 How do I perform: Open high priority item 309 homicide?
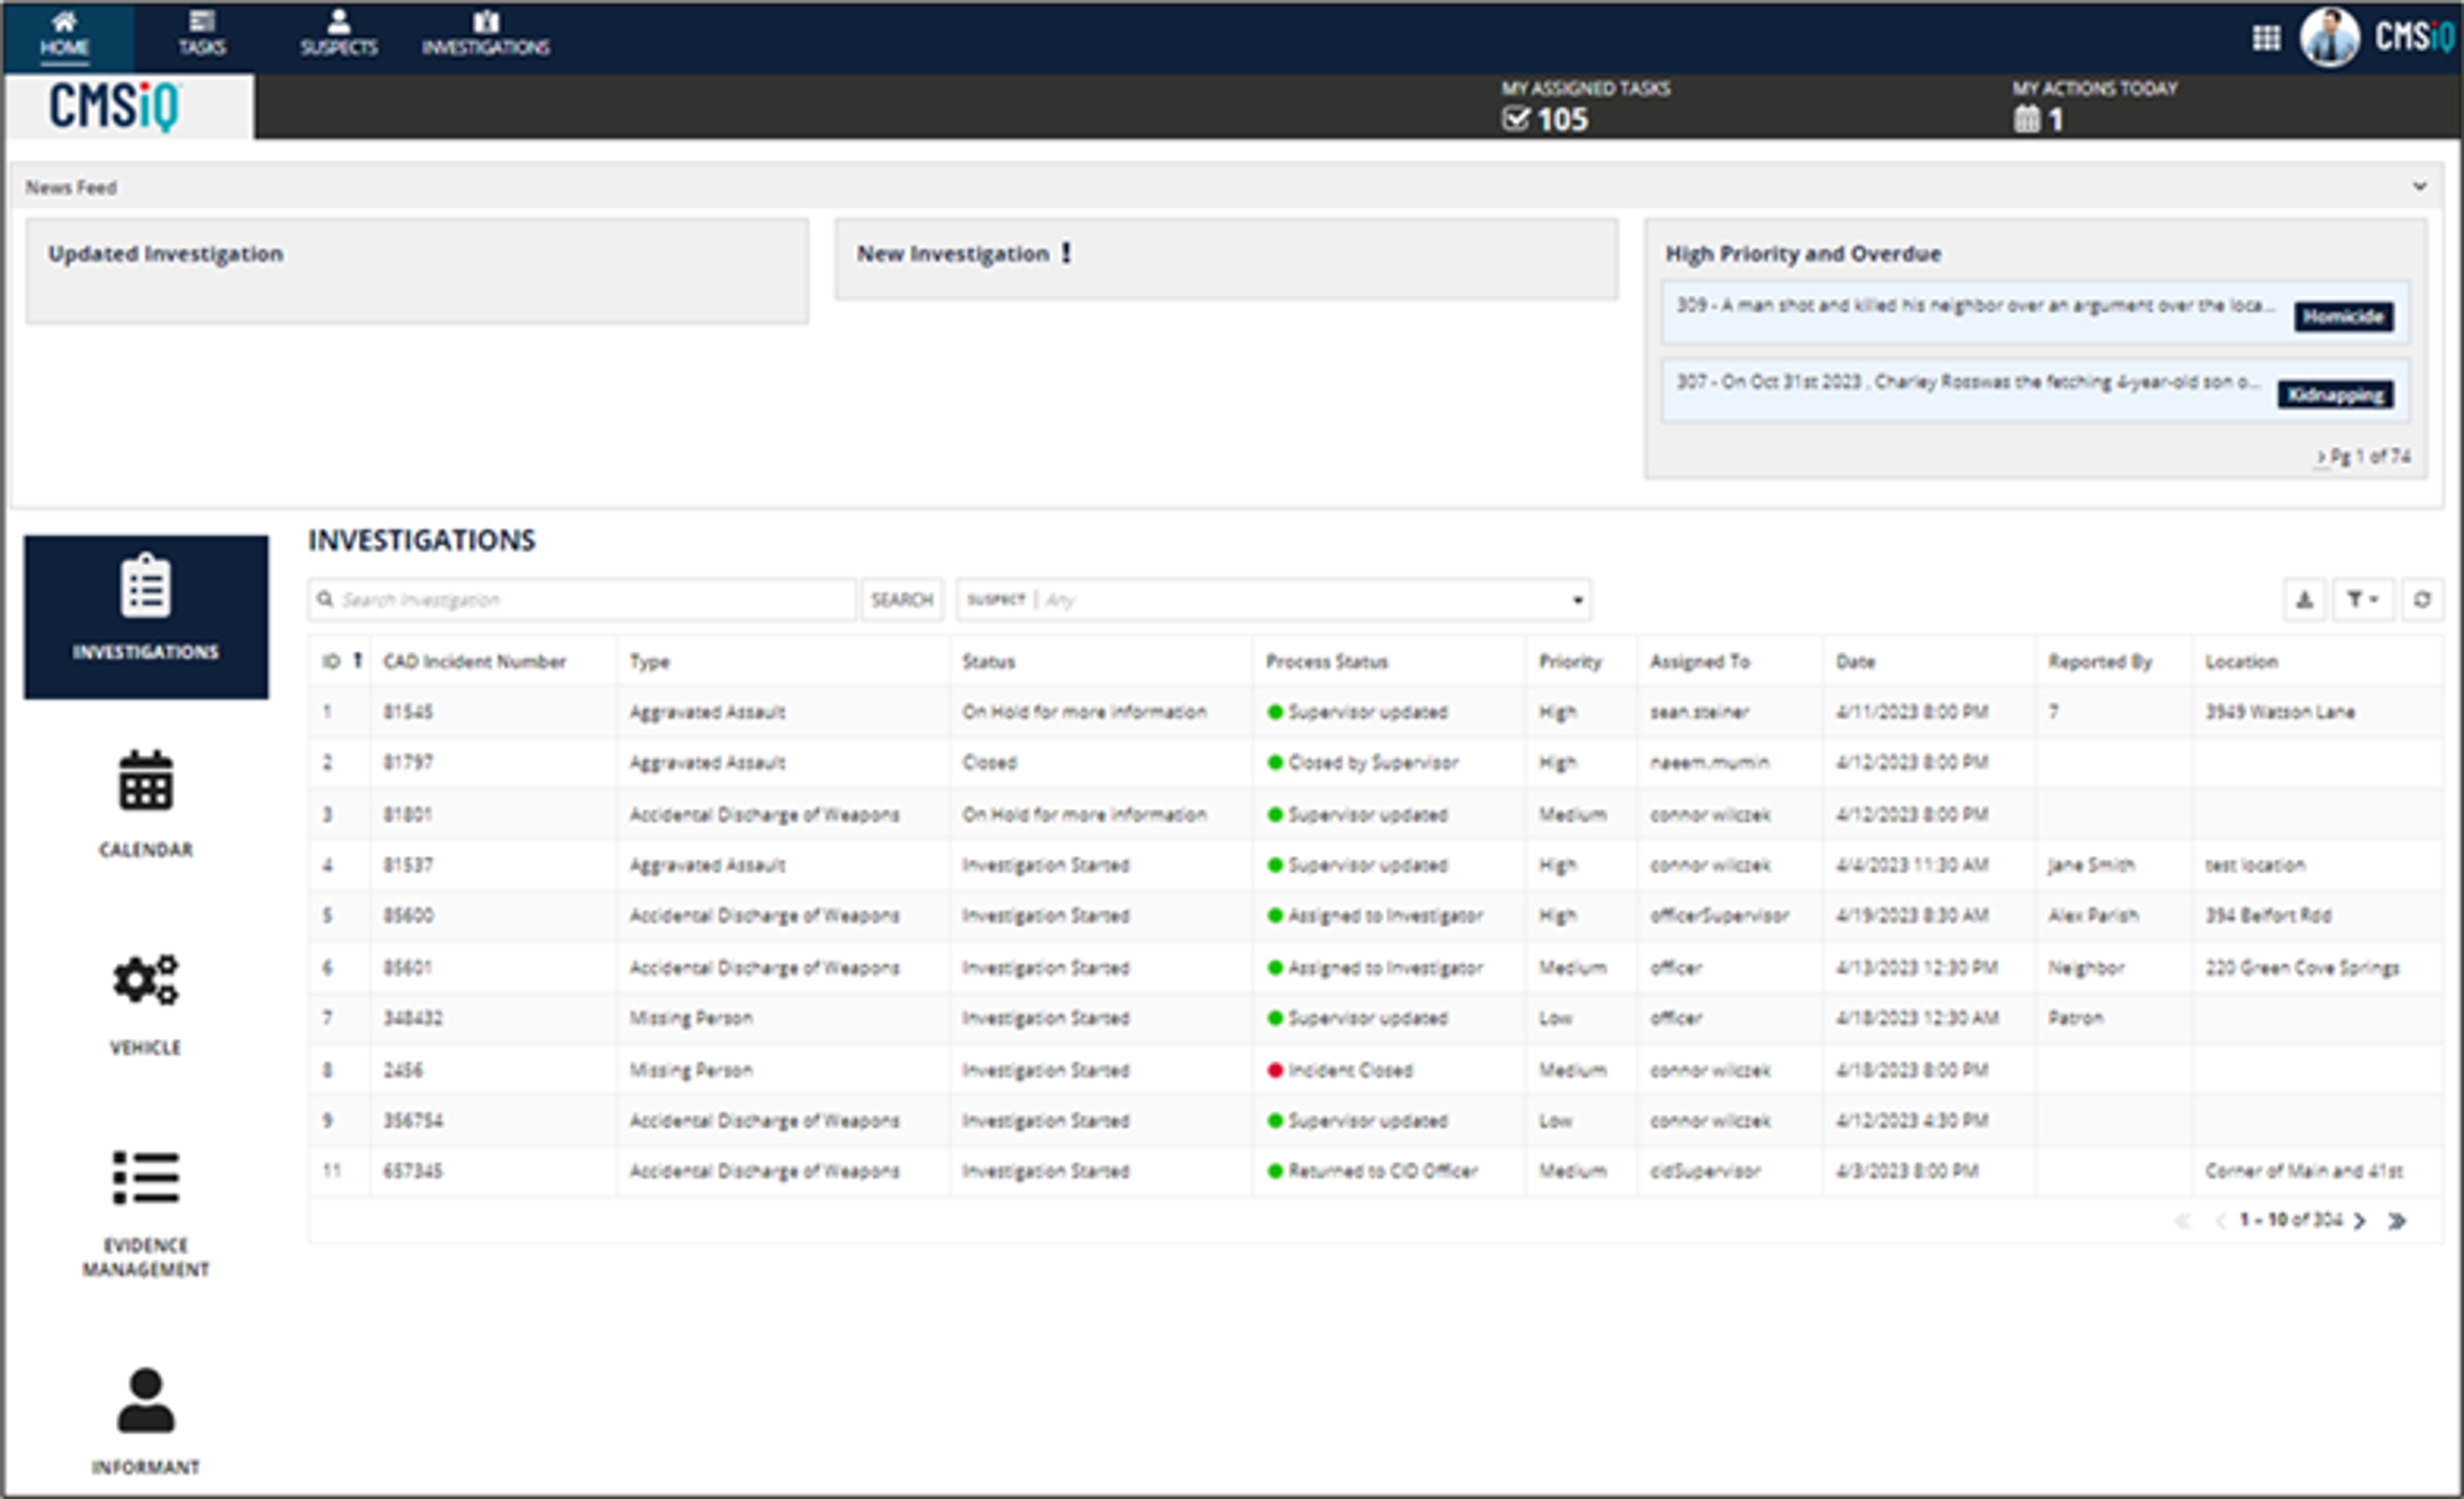coord(2035,312)
